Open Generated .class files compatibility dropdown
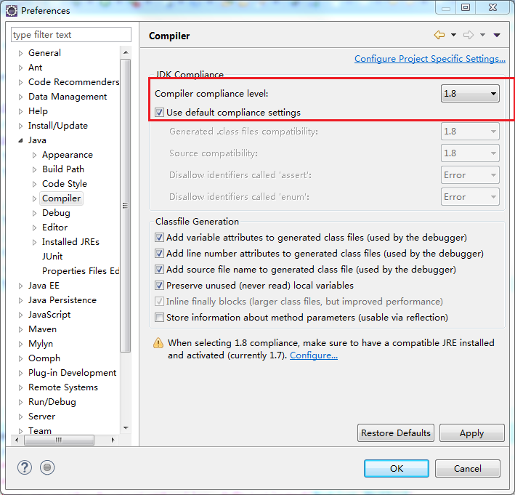 click(x=470, y=132)
